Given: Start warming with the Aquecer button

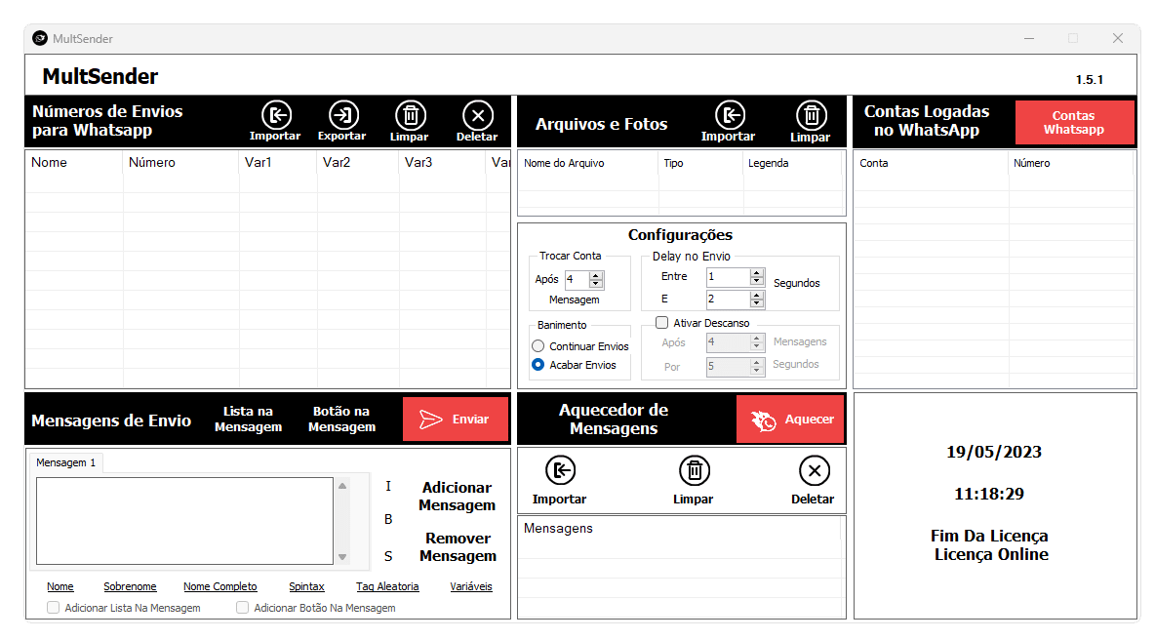Looking at the screenshot, I should [790, 420].
